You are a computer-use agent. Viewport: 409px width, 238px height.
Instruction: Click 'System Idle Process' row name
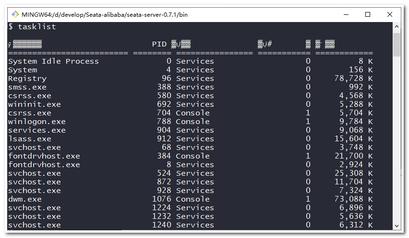point(53,61)
